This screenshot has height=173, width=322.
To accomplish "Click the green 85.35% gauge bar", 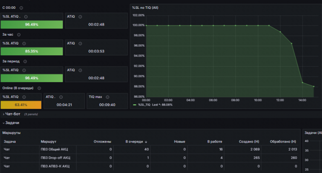I will pos(31,51).
